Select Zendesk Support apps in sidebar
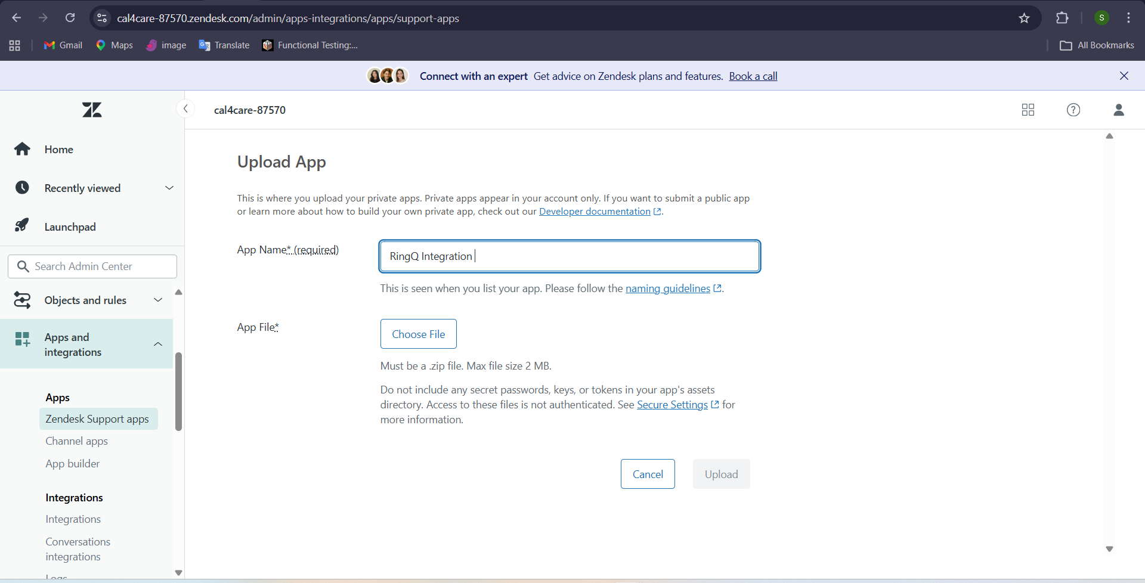The width and height of the screenshot is (1145, 583). click(x=98, y=419)
